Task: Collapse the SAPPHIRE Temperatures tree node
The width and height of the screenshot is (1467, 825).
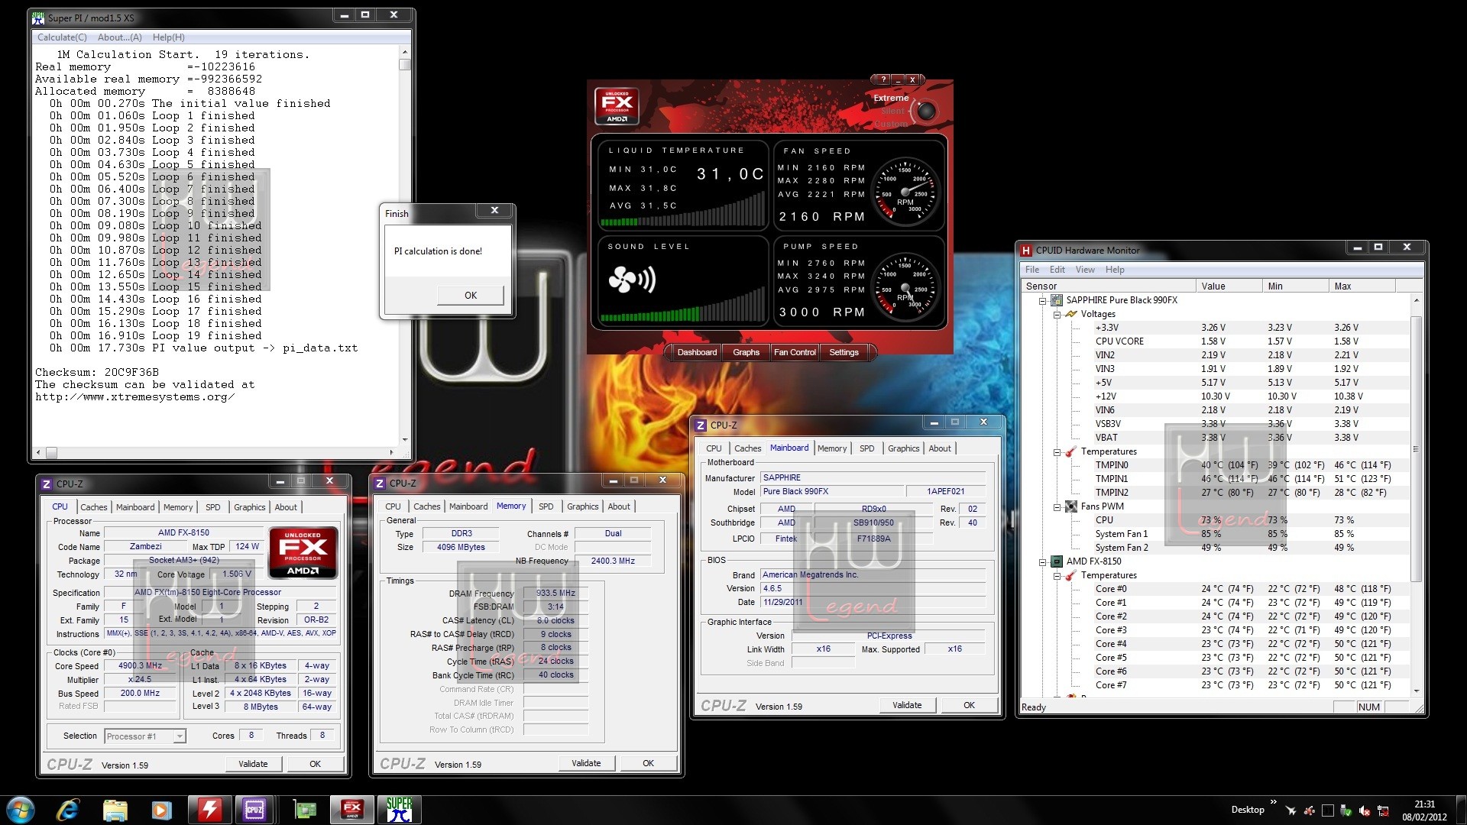Action: click(1057, 452)
